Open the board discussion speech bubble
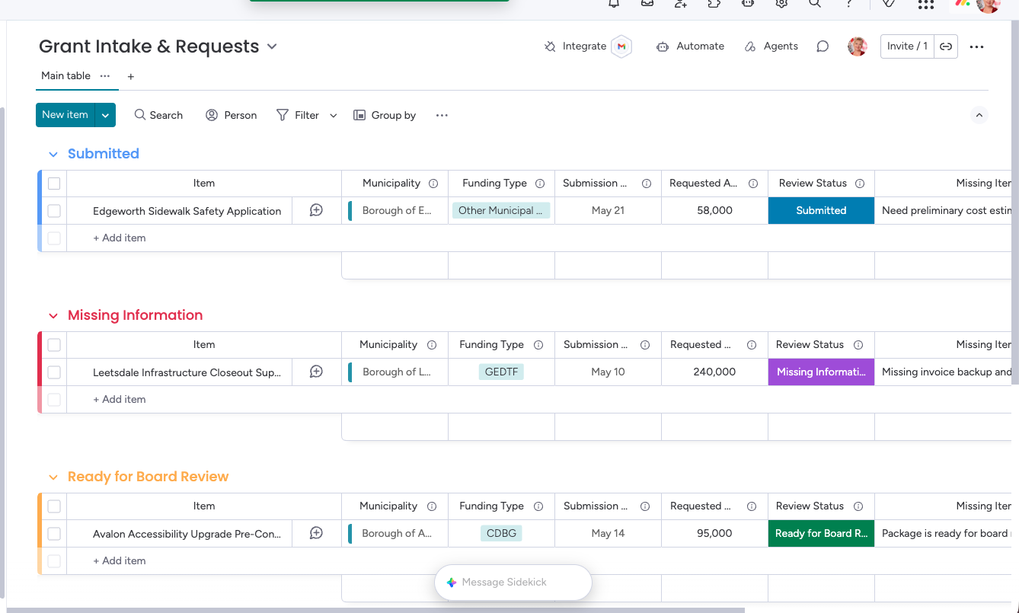The width and height of the screenshot is (1019, 613). (x=823, y=46)
